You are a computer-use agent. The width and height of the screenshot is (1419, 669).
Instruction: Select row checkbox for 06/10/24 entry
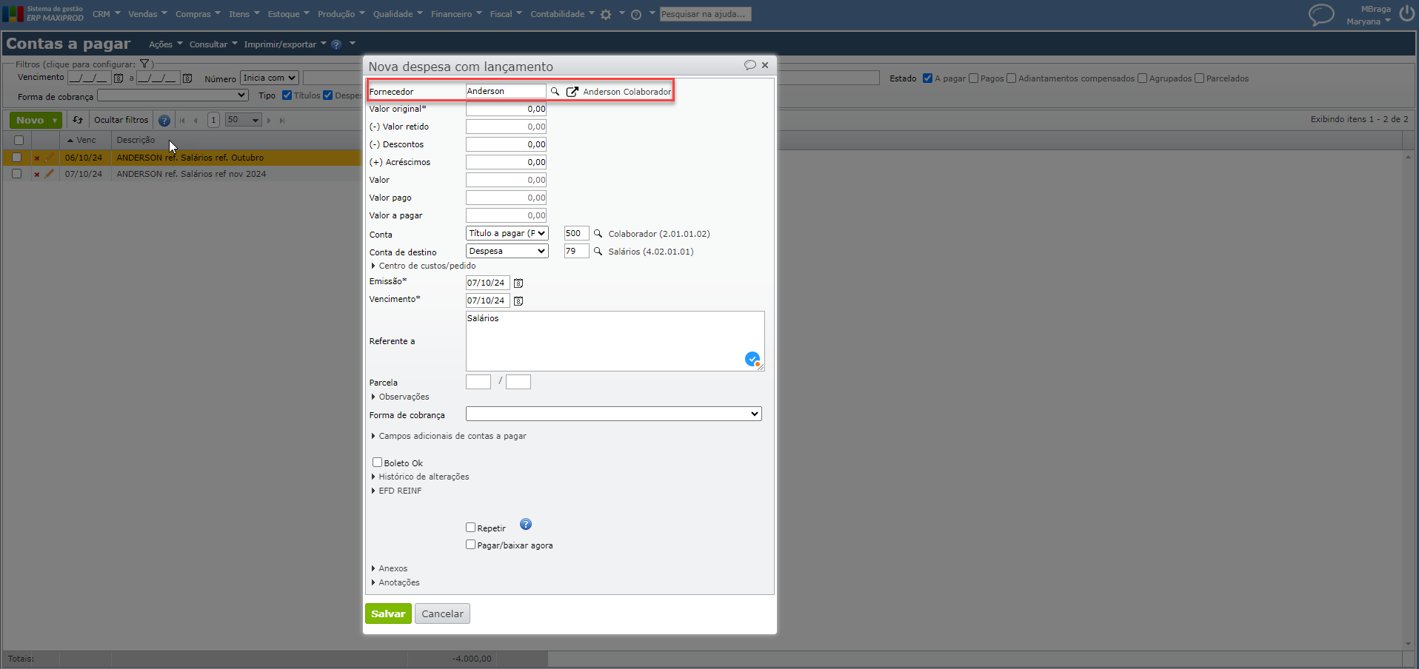(17, 157)
